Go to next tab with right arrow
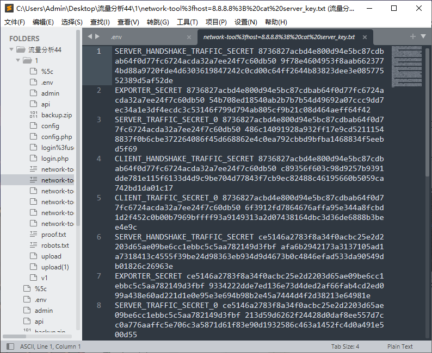The width and height of the screenshot is (432, 353). [x=97, y=36]
